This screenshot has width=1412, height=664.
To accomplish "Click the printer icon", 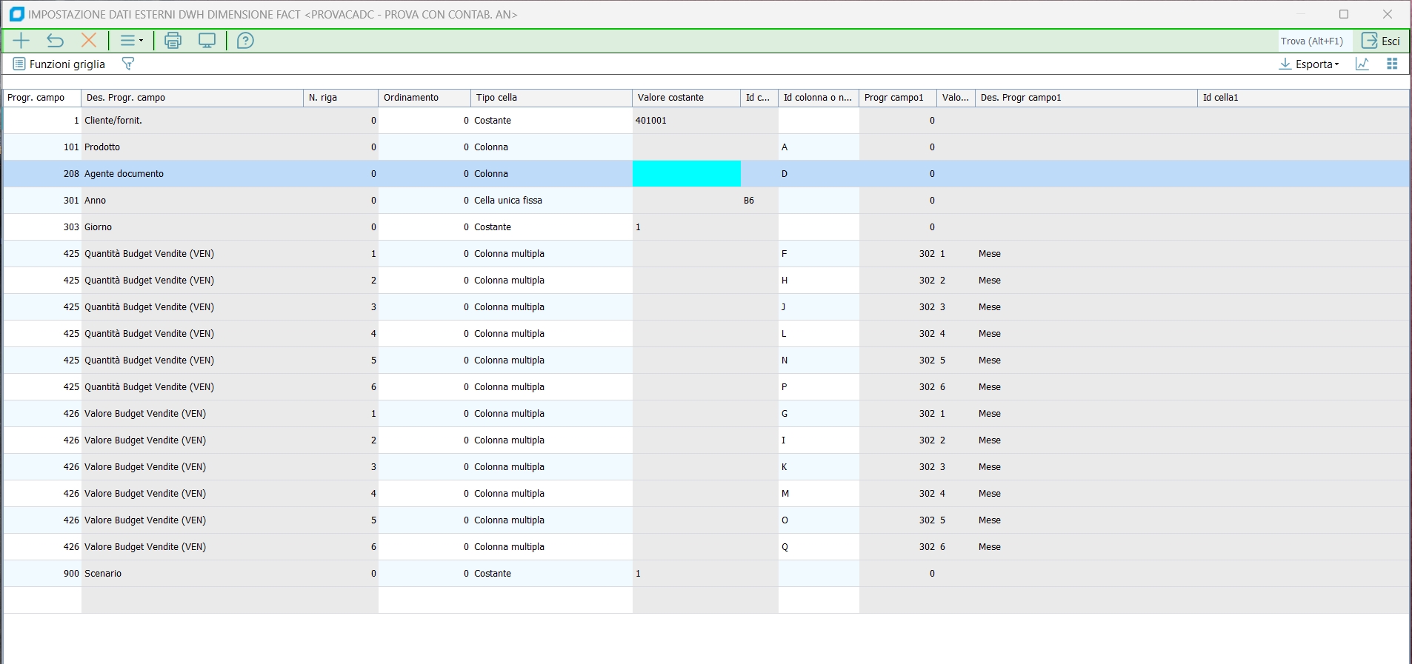I will (173, 41).
